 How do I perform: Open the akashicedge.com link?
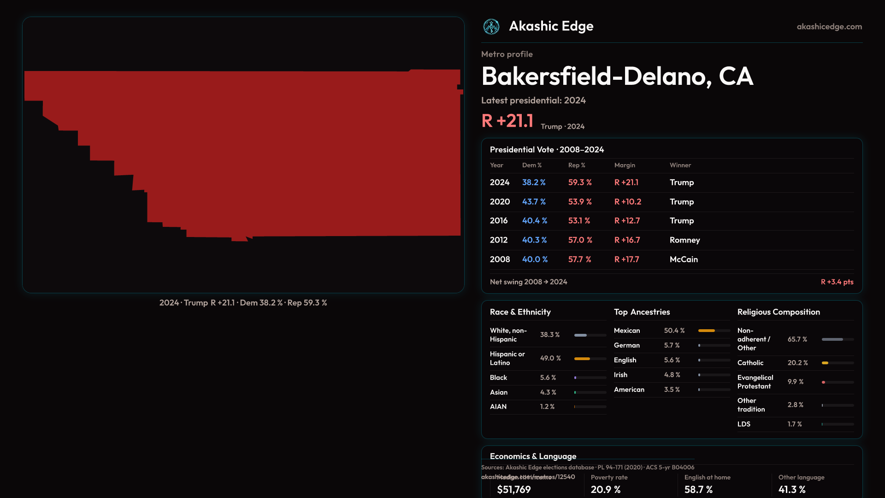pos(829,27)
